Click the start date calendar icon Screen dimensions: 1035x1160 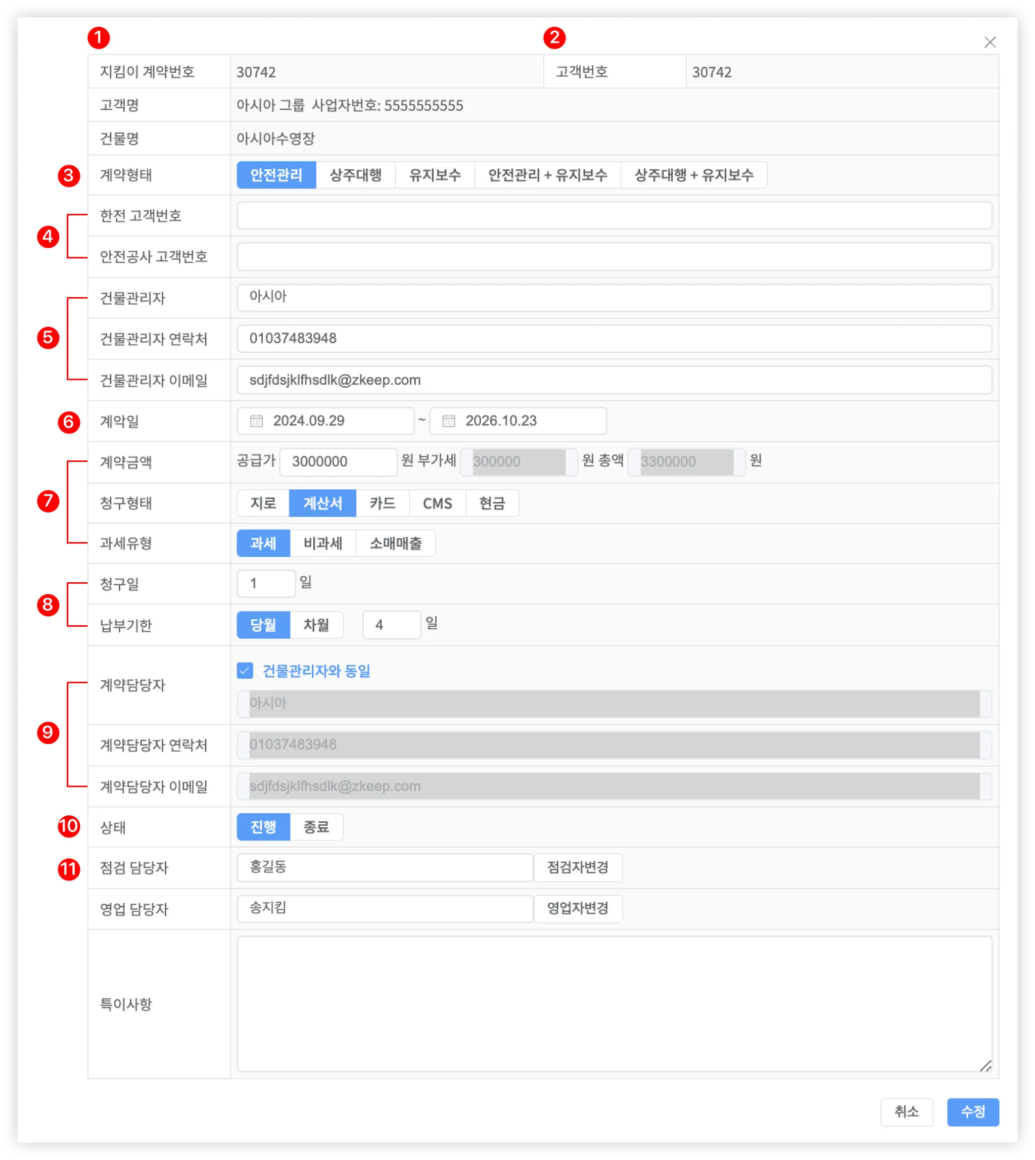[x=256, y=421]
